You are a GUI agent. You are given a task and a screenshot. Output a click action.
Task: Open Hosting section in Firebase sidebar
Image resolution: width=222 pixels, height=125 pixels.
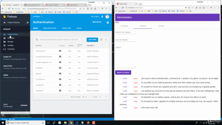pos(10,45)
